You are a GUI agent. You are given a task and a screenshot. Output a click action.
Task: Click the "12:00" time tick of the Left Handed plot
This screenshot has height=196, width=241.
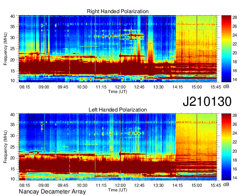(120, 185)
